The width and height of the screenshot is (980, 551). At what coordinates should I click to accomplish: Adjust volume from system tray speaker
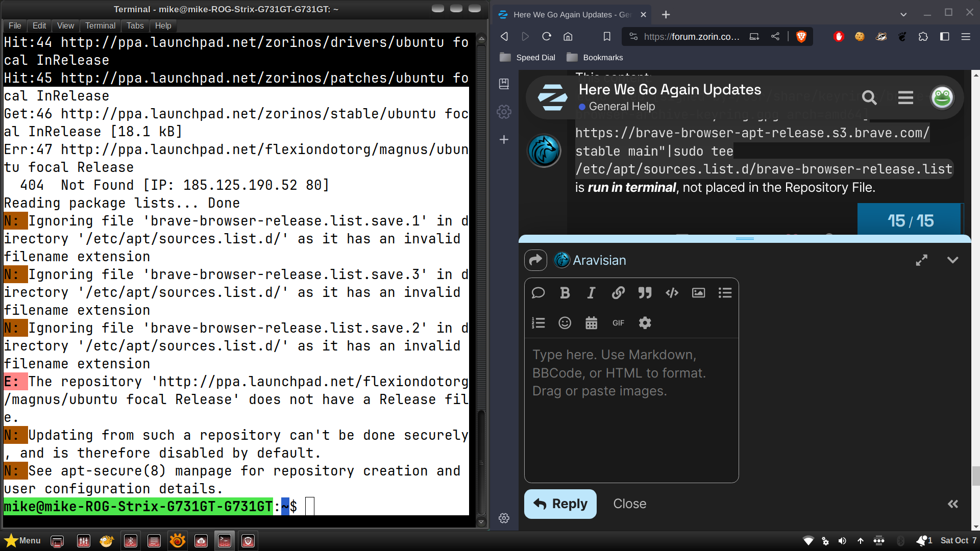pos(842,541)
